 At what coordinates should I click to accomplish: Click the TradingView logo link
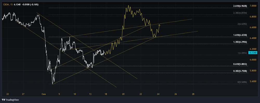[10, 100]
